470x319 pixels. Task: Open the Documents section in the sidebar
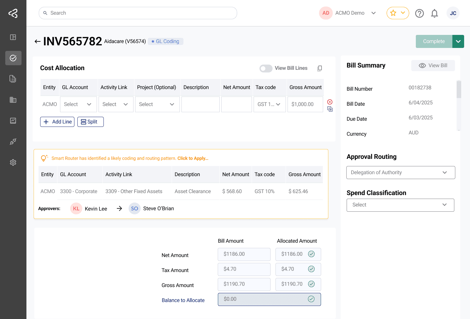pos(13,79)
